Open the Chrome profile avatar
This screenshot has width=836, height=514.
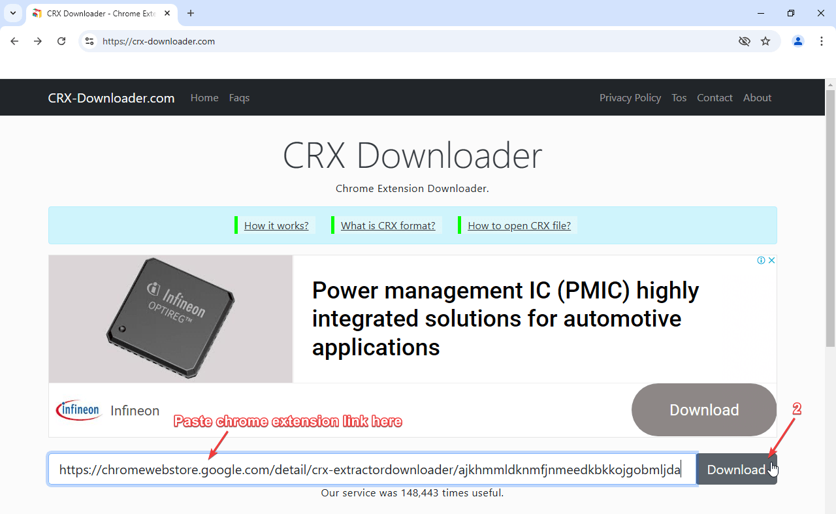point(798,41)
